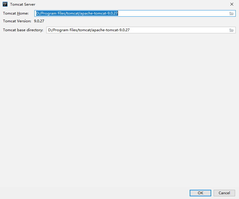This screenshot has width=239, height=199.
Task: Cancel the Tomcat Server dialog
Action: click(x=224, y=193)
